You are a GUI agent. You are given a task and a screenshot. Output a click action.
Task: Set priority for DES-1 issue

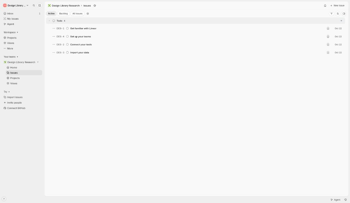54,29
